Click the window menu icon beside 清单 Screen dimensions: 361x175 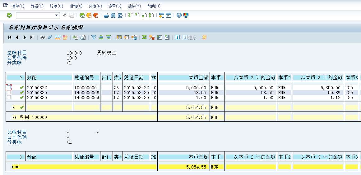pos(6,6)
